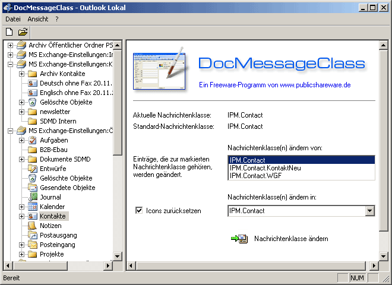Select the Journal tree item label
This screenshot has width=392, height=285.
(x=50, y=197)
